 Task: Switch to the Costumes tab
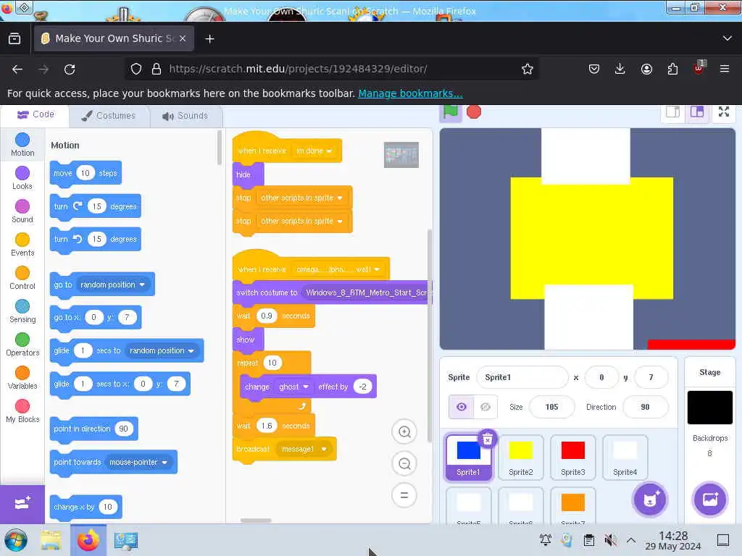pos(109,116)
